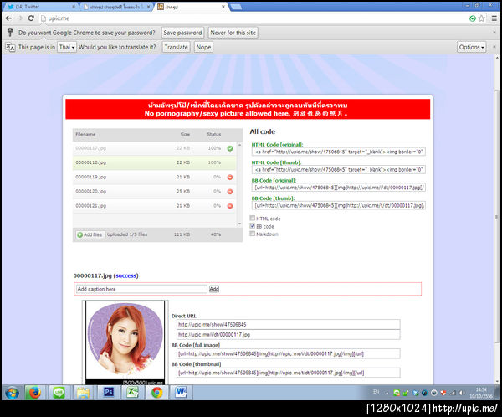The image size is (502, 417).
Task: Click the direct 00000117.jpg URL field
Action: [x=288, y=335]
